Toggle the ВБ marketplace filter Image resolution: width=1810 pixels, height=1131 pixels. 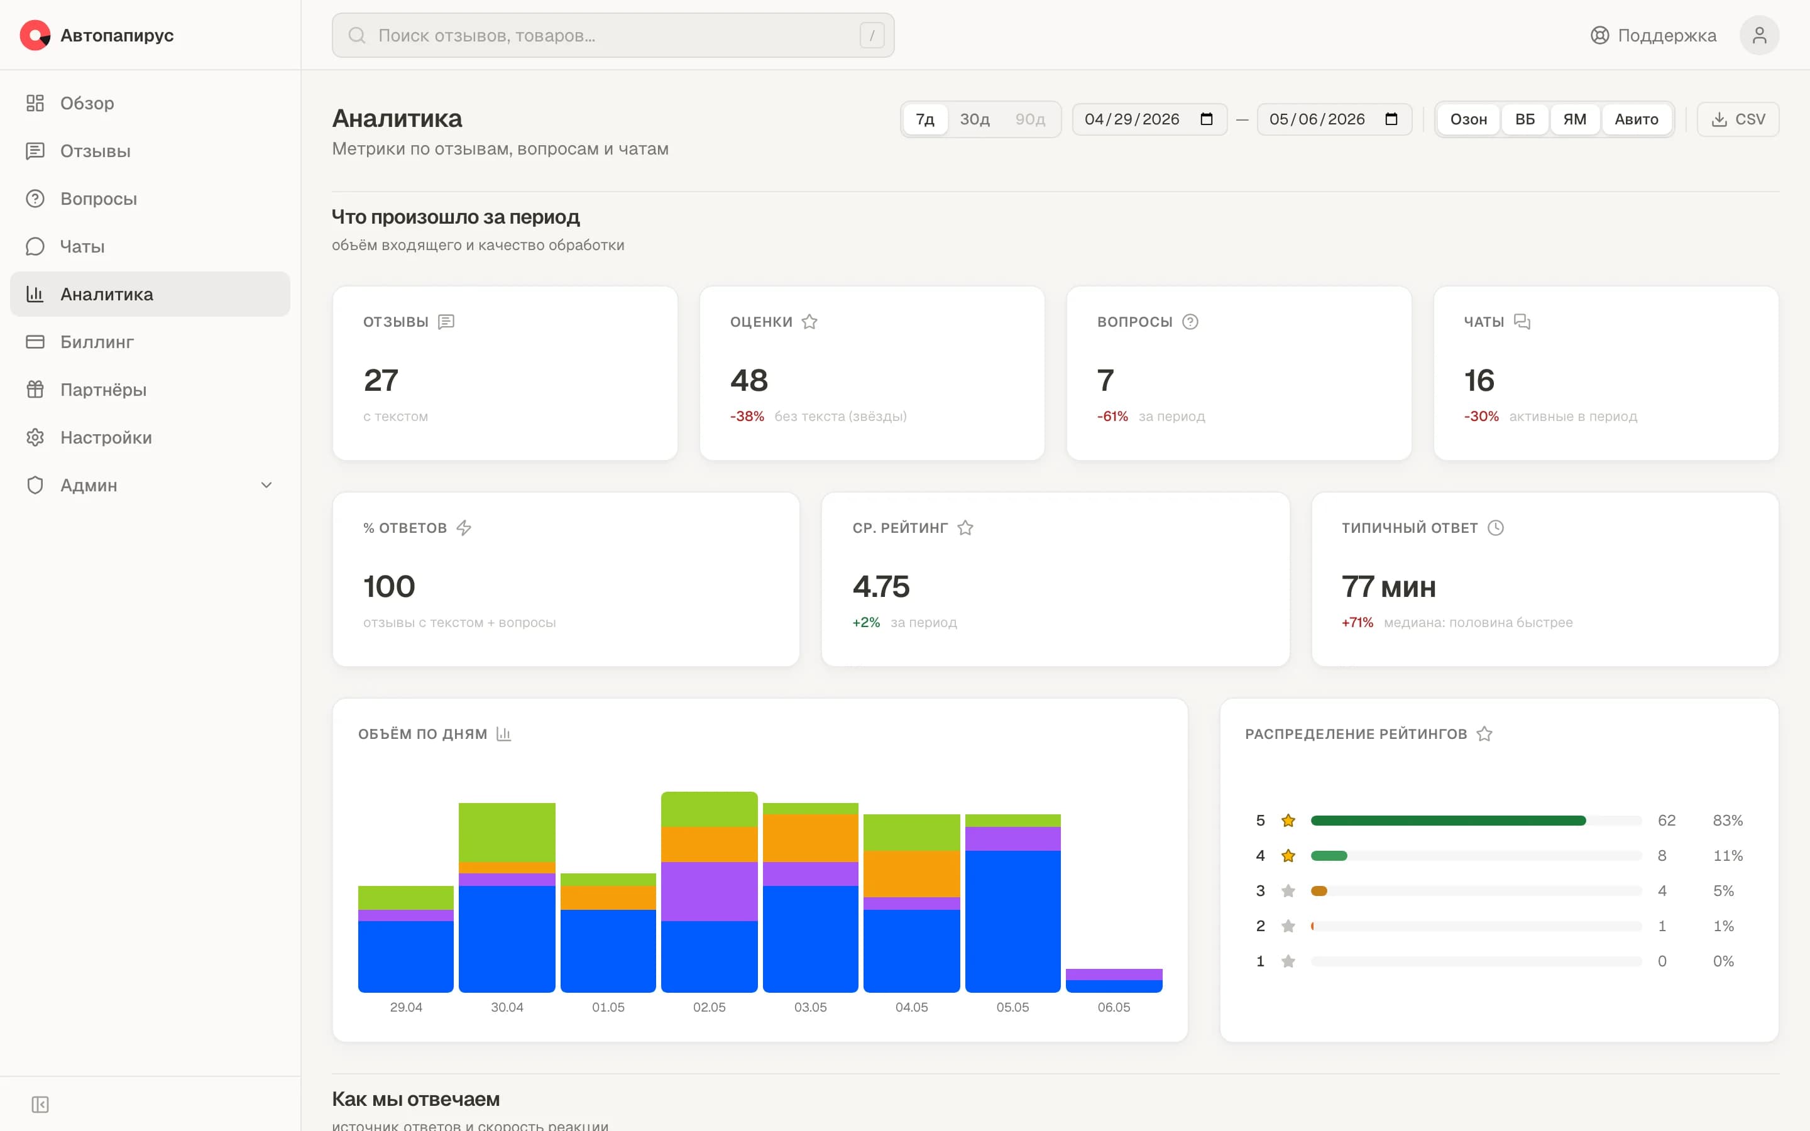tap(1524, 119)
